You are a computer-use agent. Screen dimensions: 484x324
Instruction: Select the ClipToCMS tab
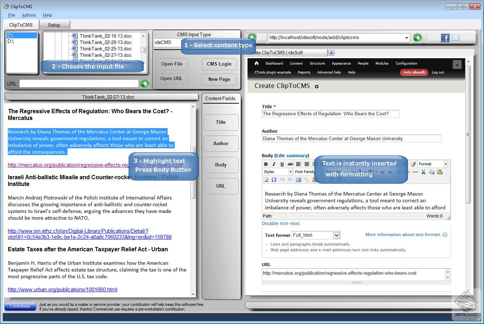click(21, 25)
